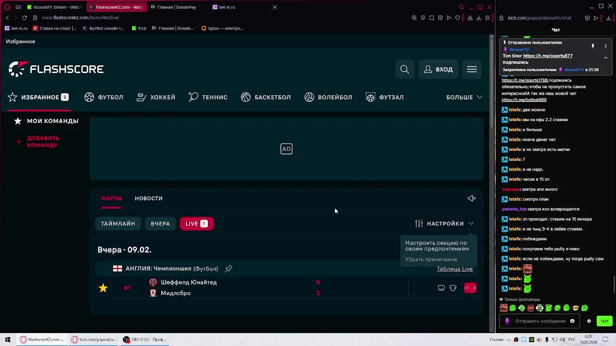
Task: Dismiss the tooltip with Remove note
Action: click(431, 259)
